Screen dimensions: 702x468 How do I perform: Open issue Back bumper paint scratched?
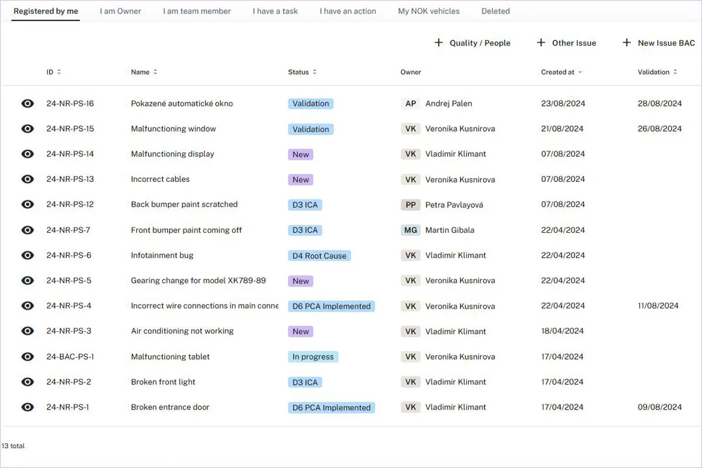tap(184, 204)
